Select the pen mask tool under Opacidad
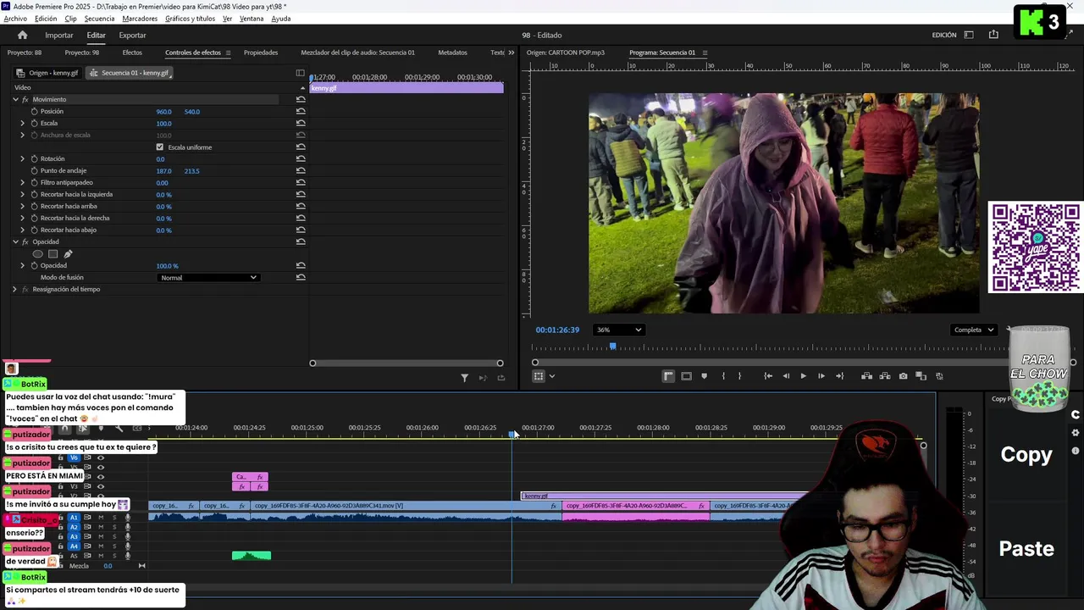The width and height of the screenshot is (1084, 610). (68, 253)
